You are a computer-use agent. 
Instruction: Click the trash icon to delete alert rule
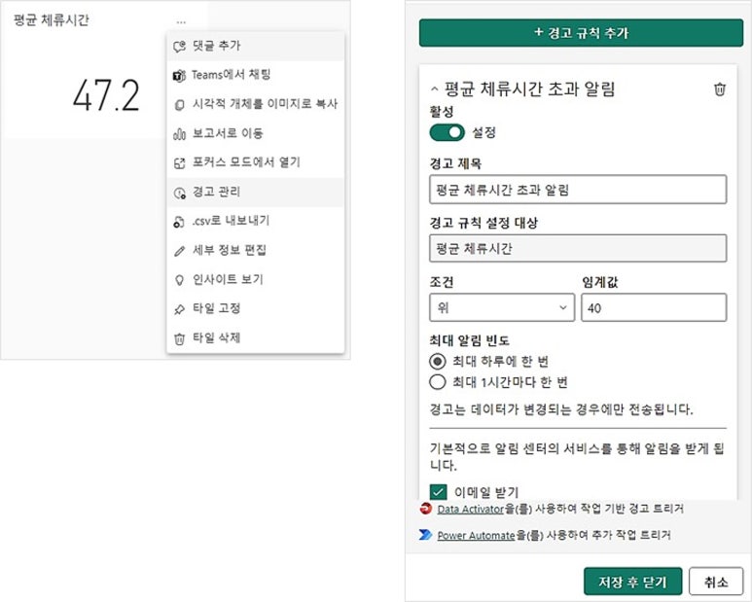point(719,89)
